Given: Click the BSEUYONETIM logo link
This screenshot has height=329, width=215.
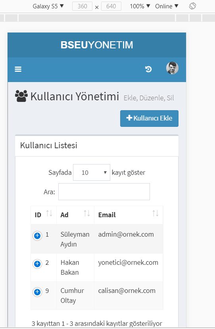Looking at the screenshot, I should (x=97, y=45).
